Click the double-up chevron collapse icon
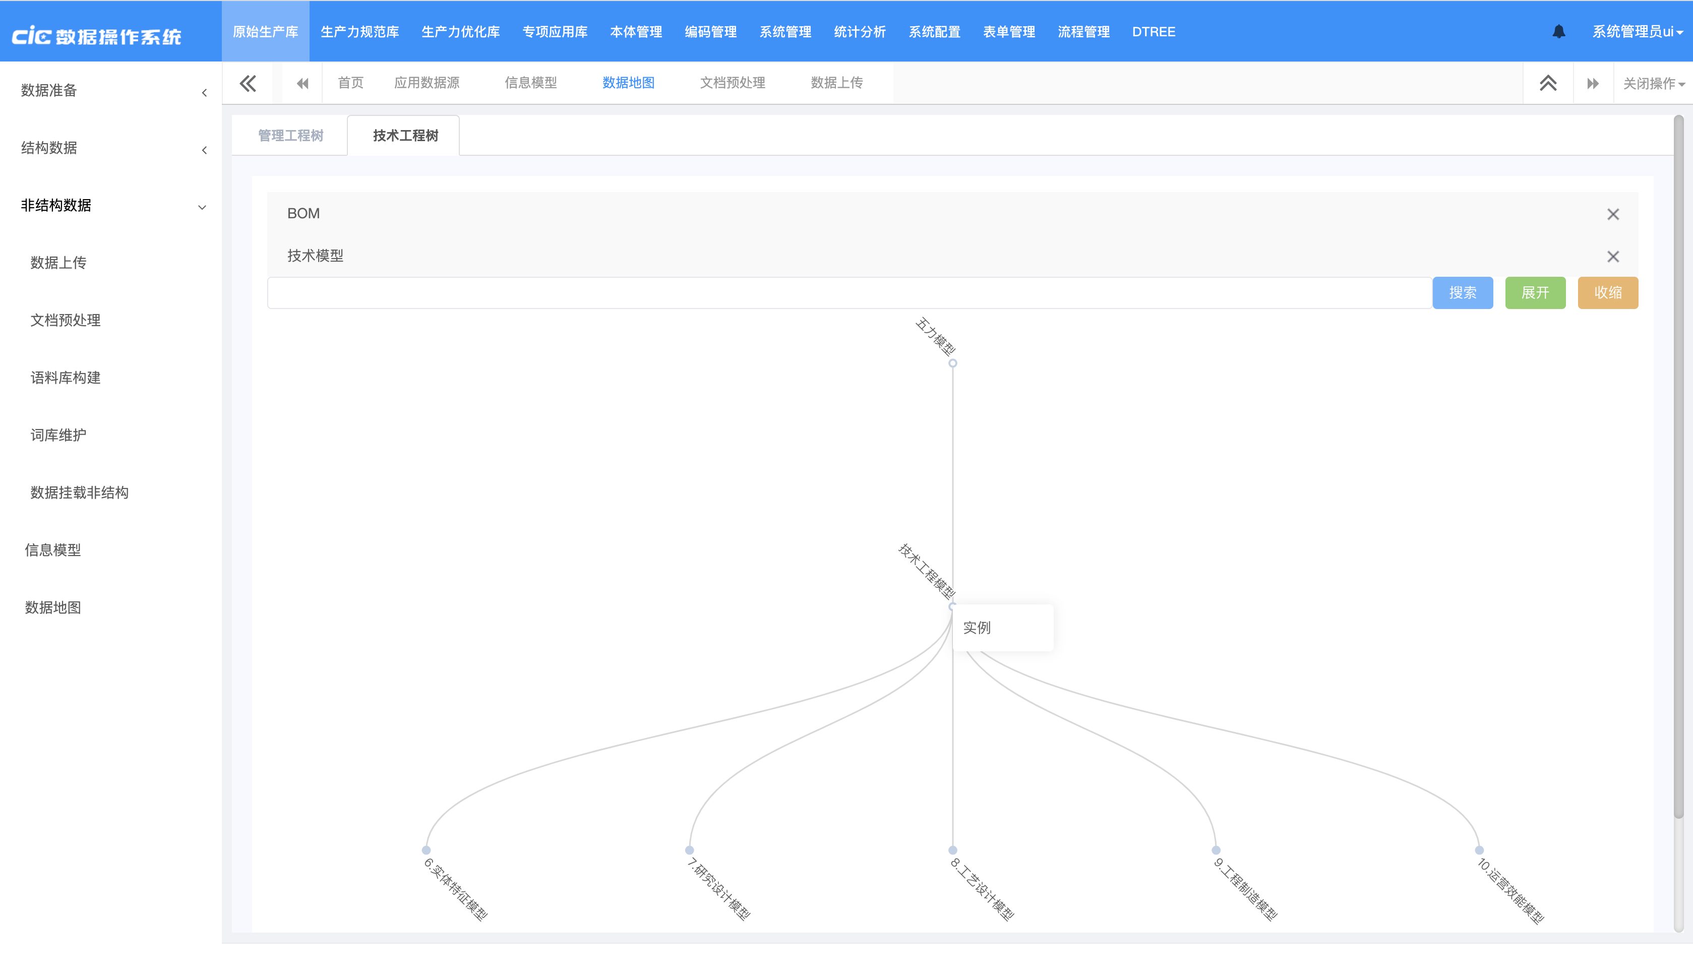The height and width of the screenshot is (979, 1693). click(1548, 83)
